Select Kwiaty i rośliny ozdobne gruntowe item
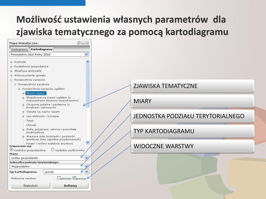This screenshot has width=266, height=199. coord(50,143)
